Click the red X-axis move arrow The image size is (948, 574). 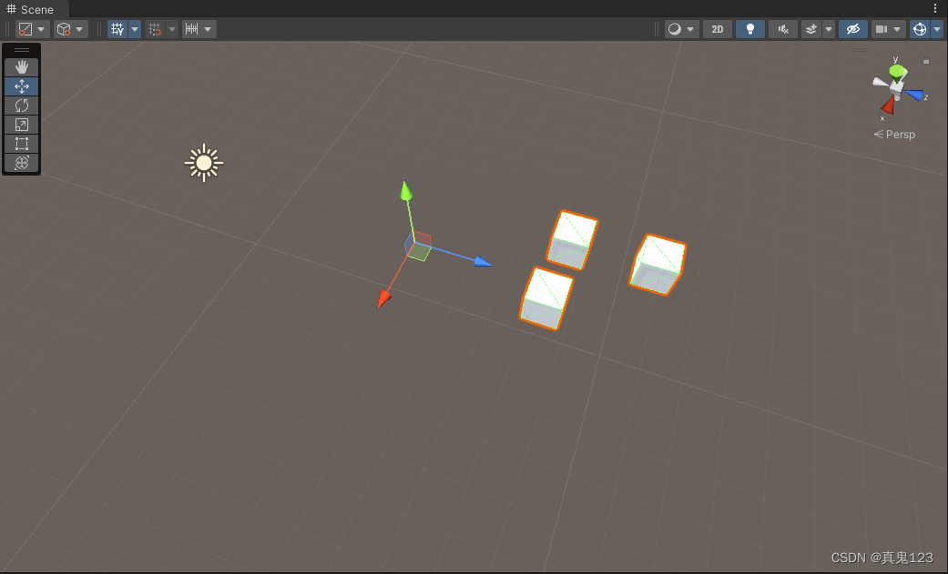[383, 298]
